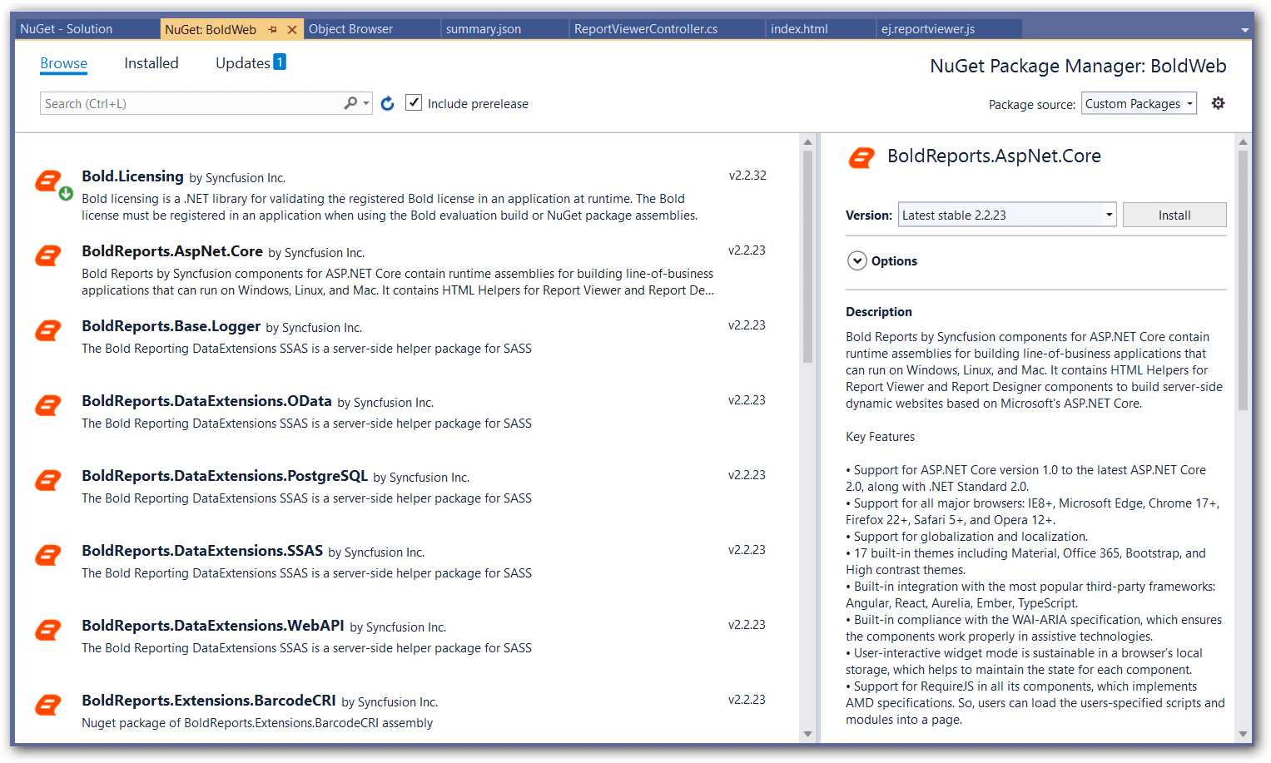Open the summary.json tab
This screenshot has width=1271, height=763.
504,29
